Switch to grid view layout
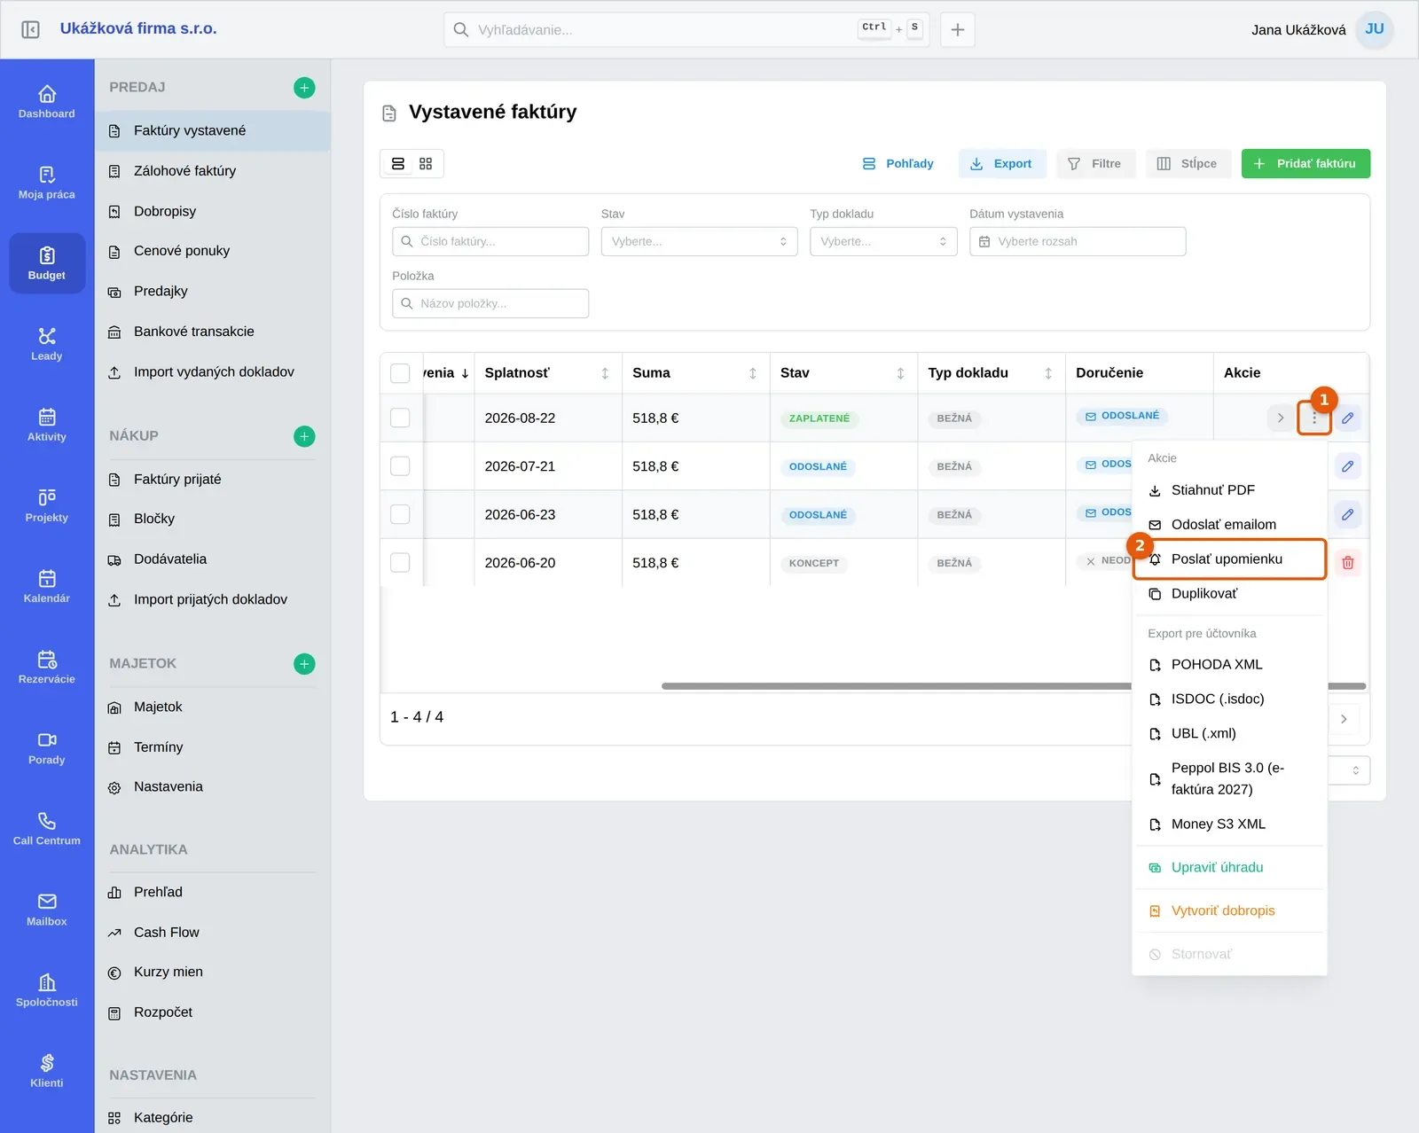Screen dimensions: 1419x1133 pyautogui.click(x=426, y=163)
